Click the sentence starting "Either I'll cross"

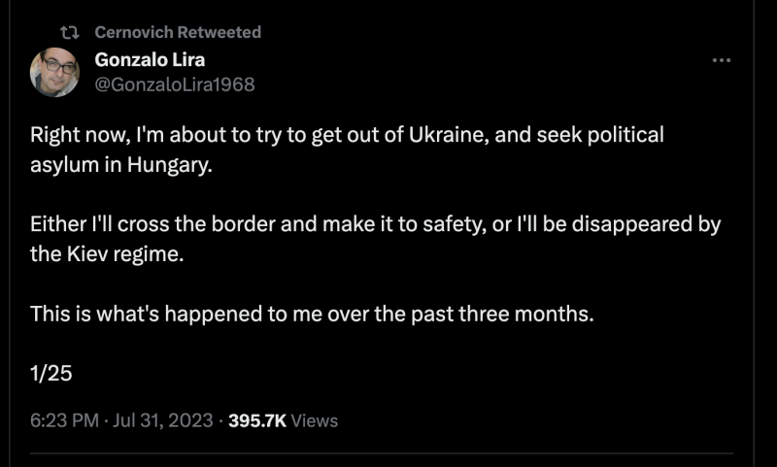(x=376, y=225)
